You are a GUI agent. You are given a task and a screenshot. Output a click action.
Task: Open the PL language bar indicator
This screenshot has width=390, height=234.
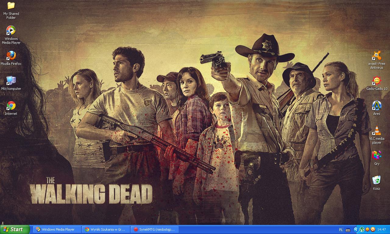click(x=341, y=230)
